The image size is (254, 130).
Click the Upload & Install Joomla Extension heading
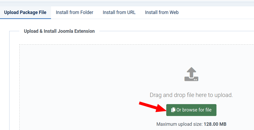click(59, 31)
